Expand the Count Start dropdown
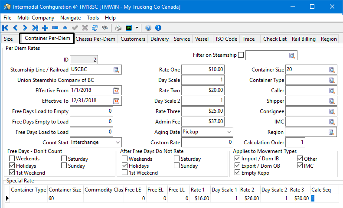The width and height of the screenshot is (343, 208). pyautogui.click(x=118, y=142)
